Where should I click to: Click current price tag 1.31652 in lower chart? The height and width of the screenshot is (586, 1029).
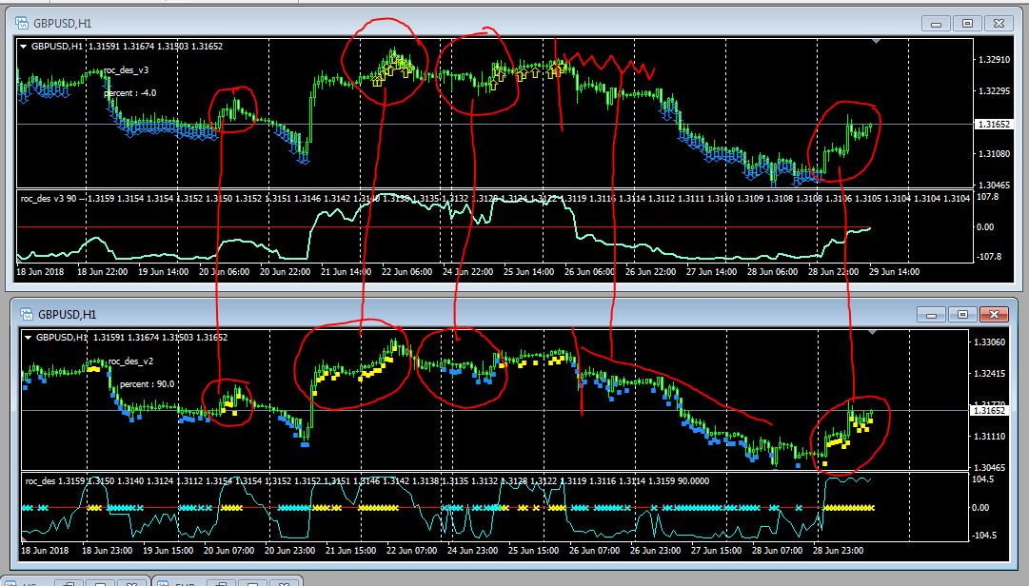[x=990, y=410]
